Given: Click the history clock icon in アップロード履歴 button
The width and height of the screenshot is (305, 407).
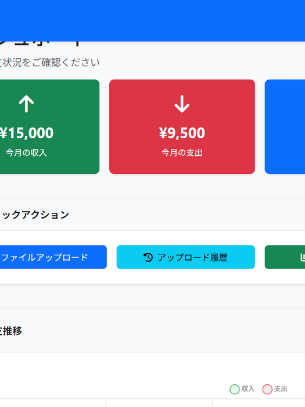Looking at the screenshot, I should (148, 257).
